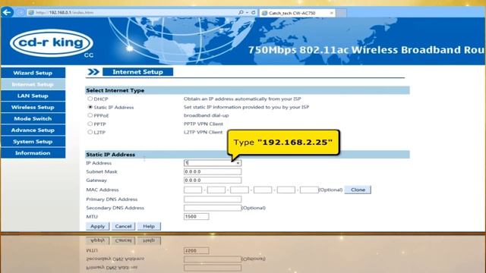Click the Apply button

(98, 226)
